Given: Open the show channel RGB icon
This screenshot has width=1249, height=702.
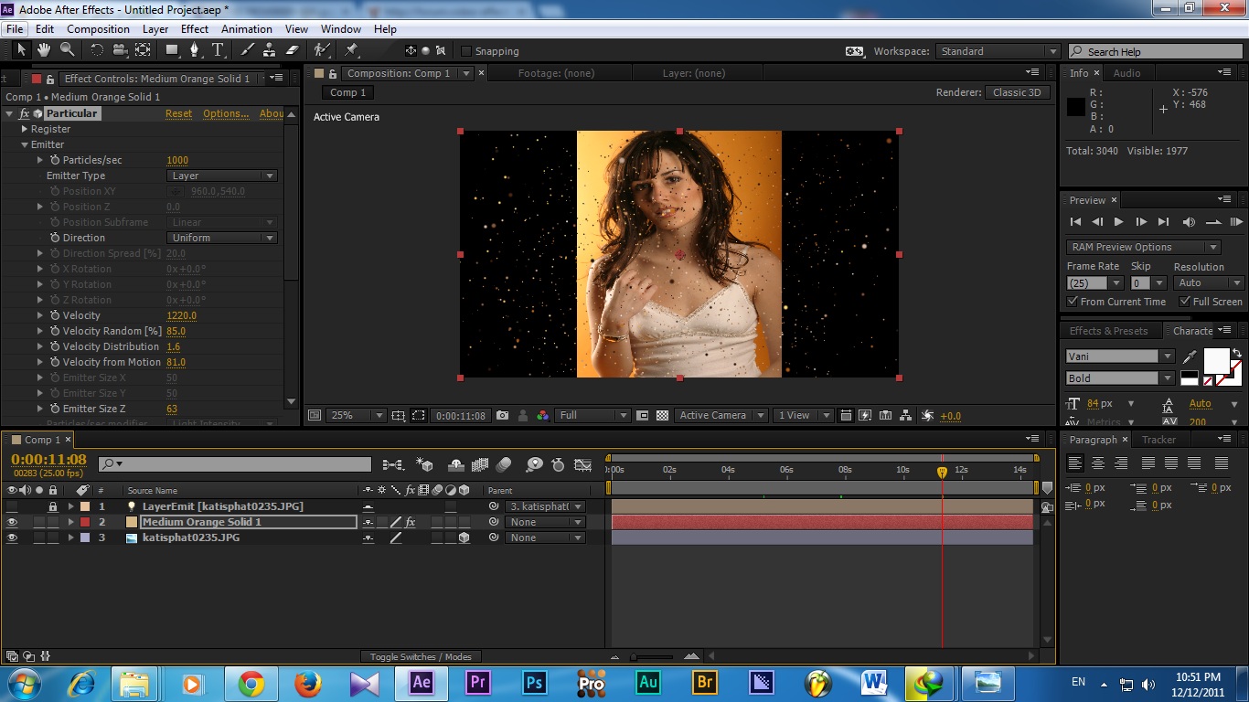Looking at the screenshot, I should tap(542, 415).
